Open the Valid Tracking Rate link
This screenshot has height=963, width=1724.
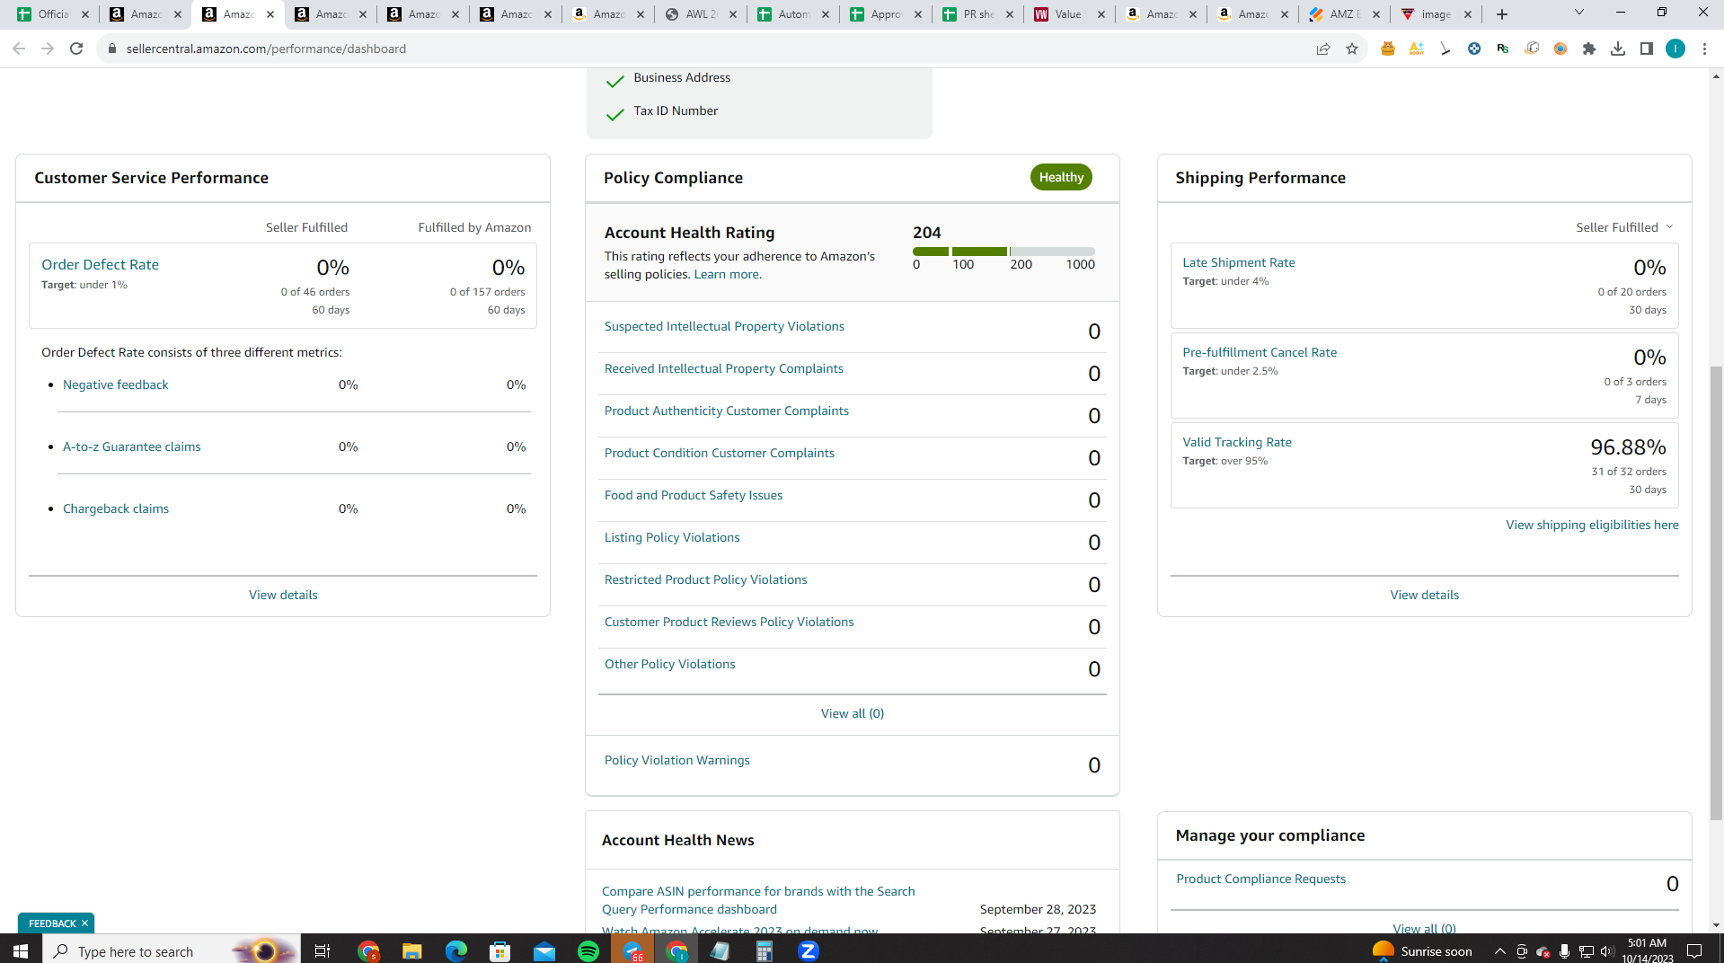click(x=1236, y=442)
